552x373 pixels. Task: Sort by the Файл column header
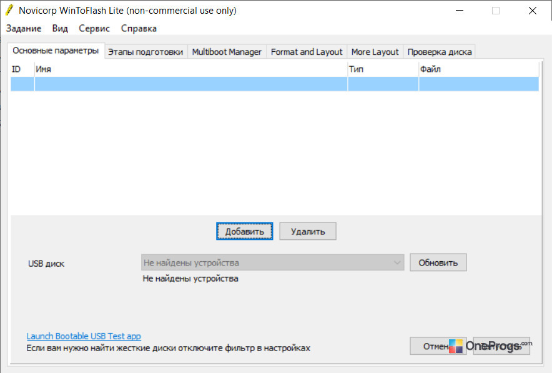(479, 69)
